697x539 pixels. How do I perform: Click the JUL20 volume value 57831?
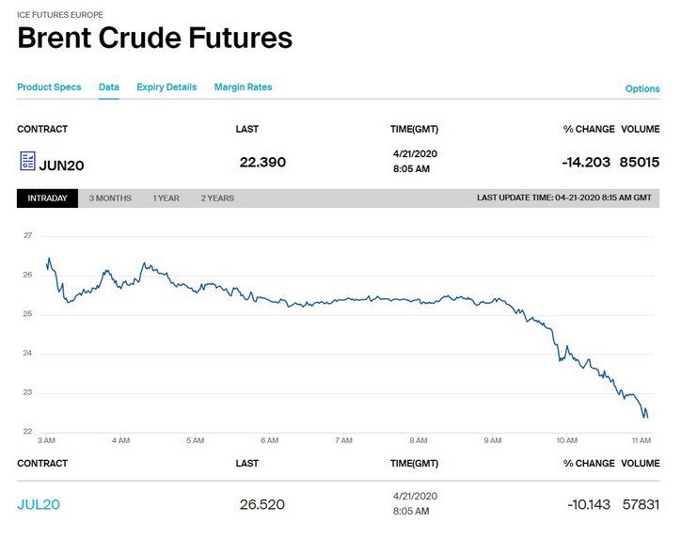[x=641, y=505]
